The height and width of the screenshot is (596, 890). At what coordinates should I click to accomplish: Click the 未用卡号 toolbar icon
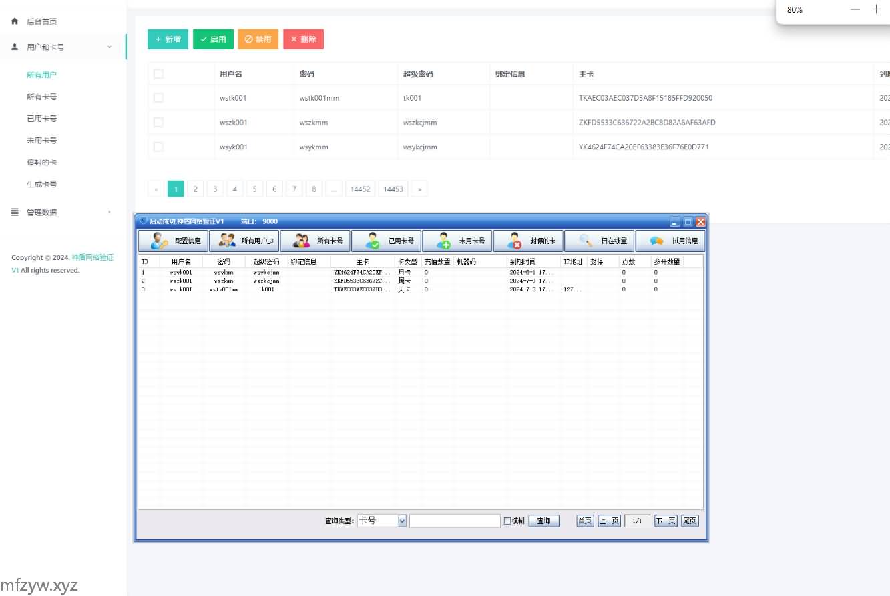click(x=443, y=241)
